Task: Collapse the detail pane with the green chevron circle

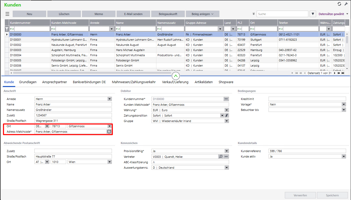Action: pos(176,76)
